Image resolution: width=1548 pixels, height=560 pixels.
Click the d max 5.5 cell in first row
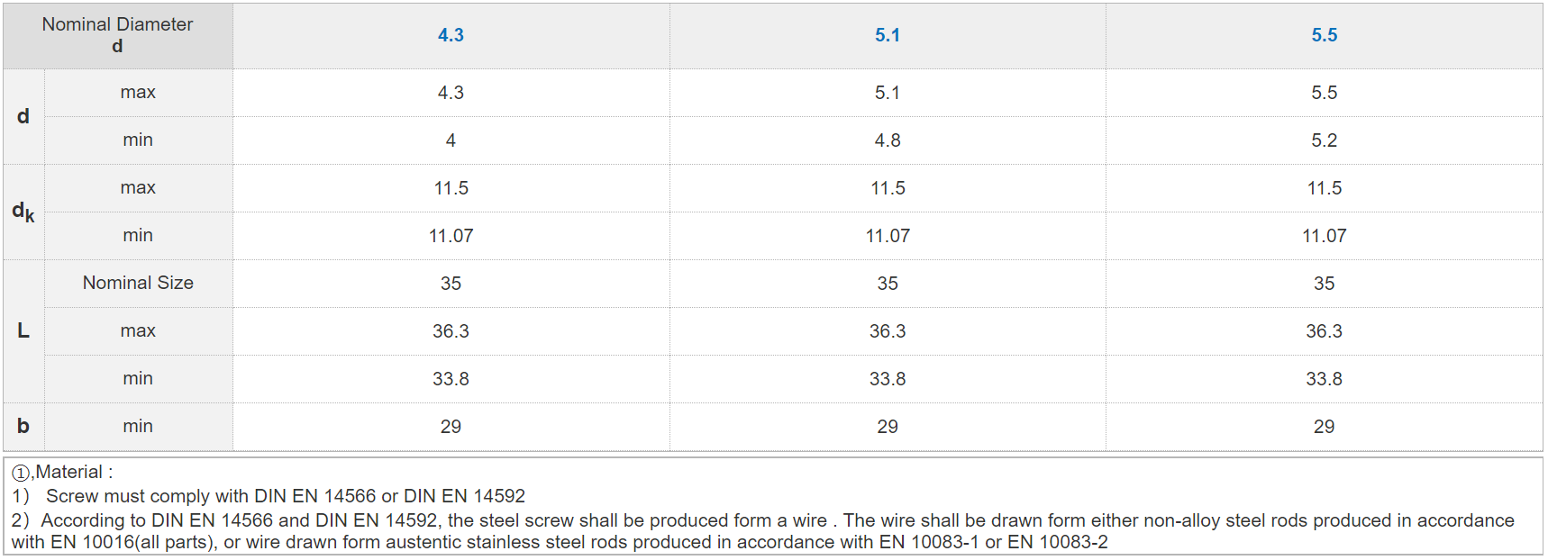[x=1324, y=93]
